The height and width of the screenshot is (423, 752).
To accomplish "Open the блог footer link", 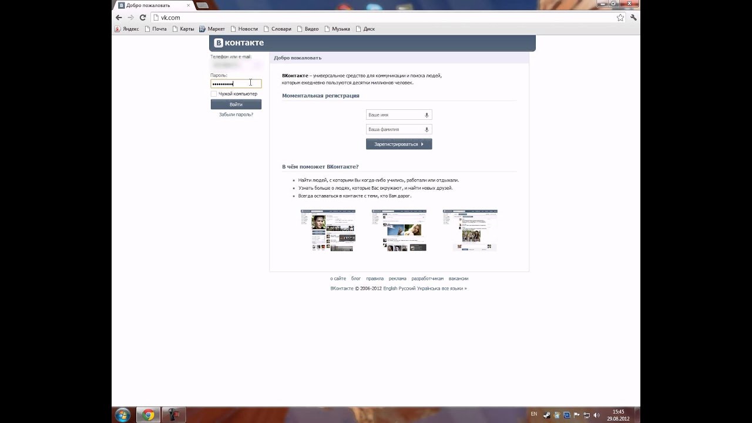I will click(356, 278).
